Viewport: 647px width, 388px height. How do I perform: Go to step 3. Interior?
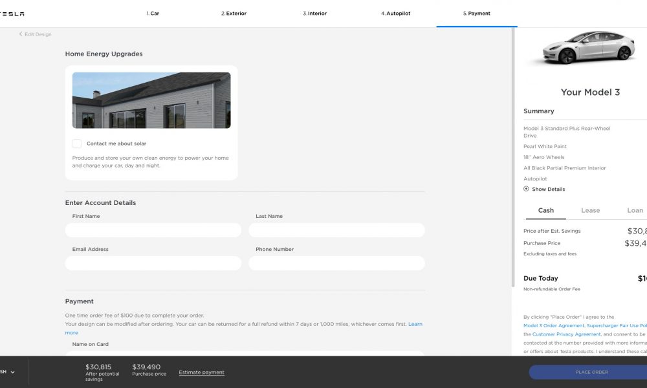315,13
